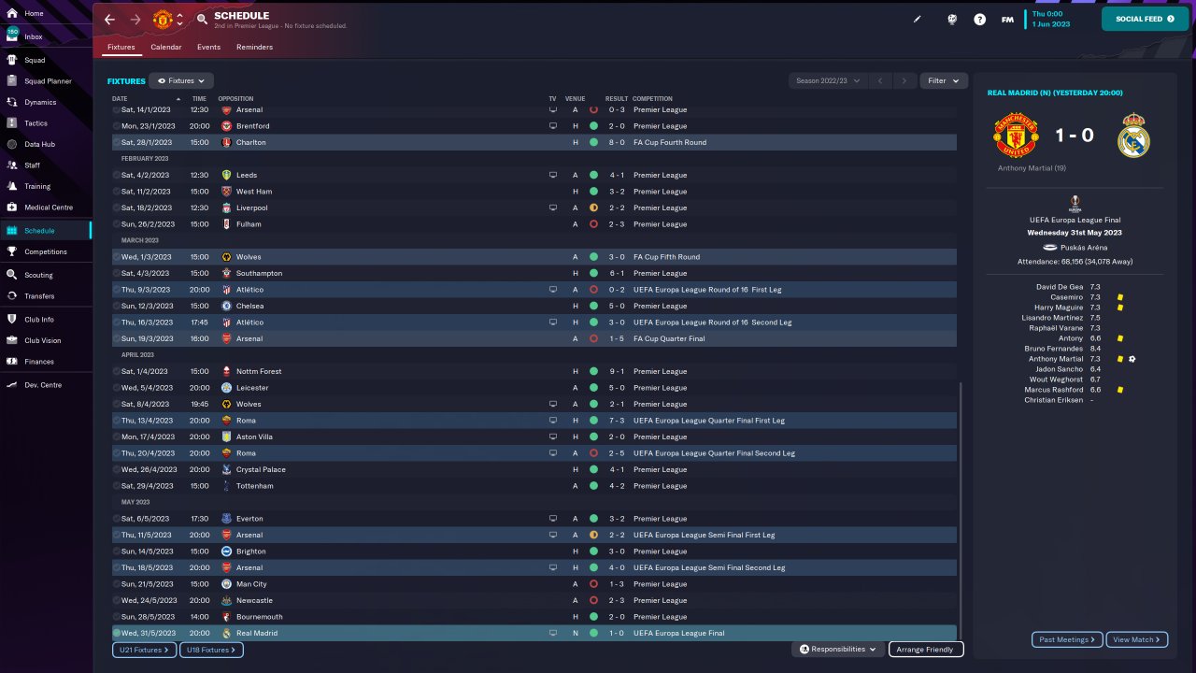Viewport: 1196px width, 673px height.
Task: Open the Filter dropdown
Action: 944,81
